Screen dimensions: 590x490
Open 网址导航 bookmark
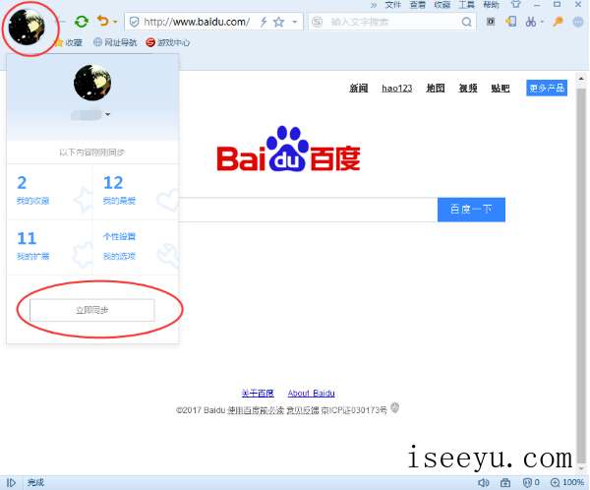115,42
